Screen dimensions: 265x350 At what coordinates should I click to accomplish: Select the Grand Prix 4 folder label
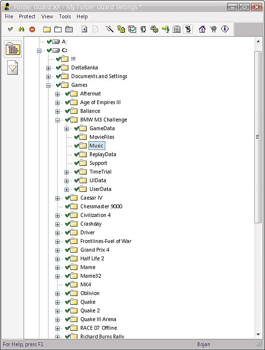pyautogui.click(x=95, y=250)
